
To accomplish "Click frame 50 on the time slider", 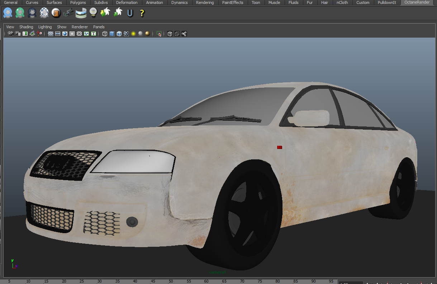I will pyautogui.click(x=171, y=281).
